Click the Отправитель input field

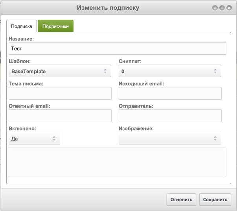click(x=170, y=116)
